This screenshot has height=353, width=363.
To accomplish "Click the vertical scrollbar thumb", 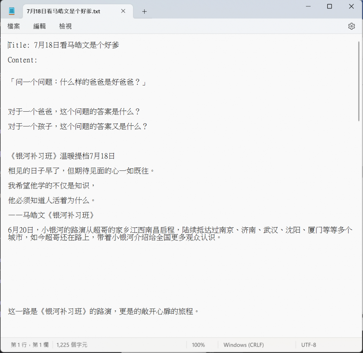I will tap(359, 81).
